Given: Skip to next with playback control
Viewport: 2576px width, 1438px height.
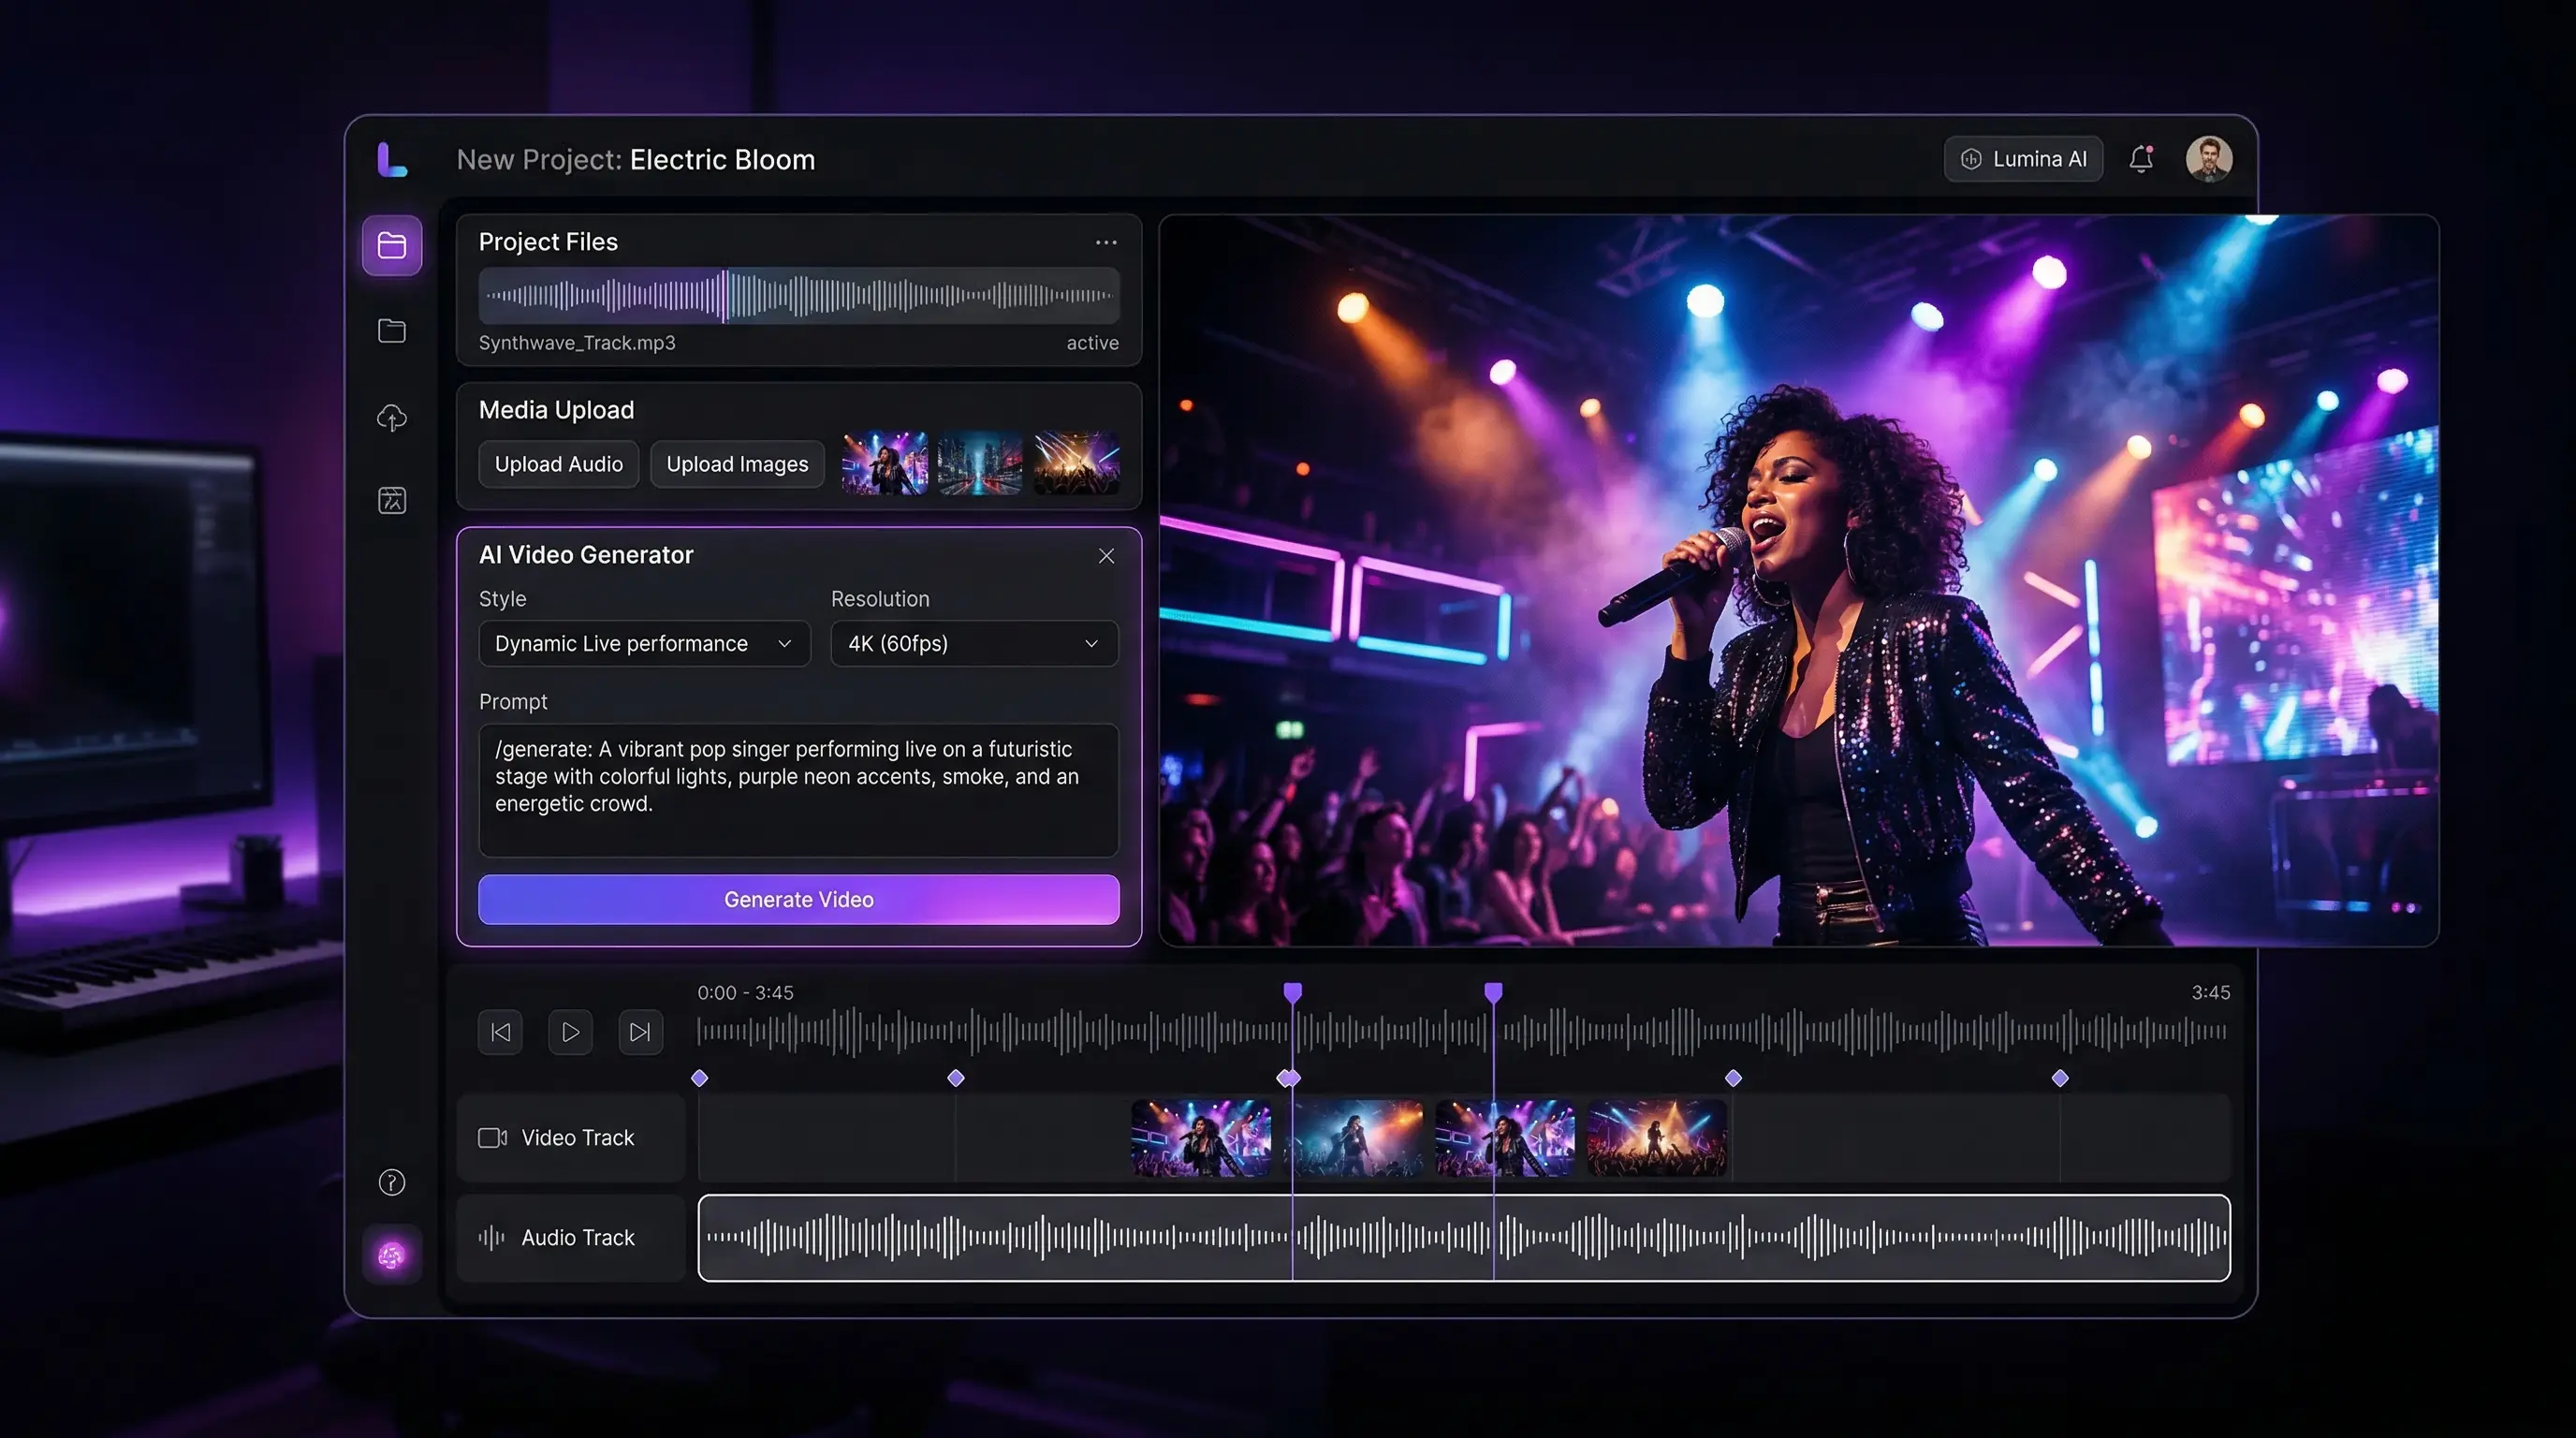Looking at the screenshot, I should click(640, 1032).
